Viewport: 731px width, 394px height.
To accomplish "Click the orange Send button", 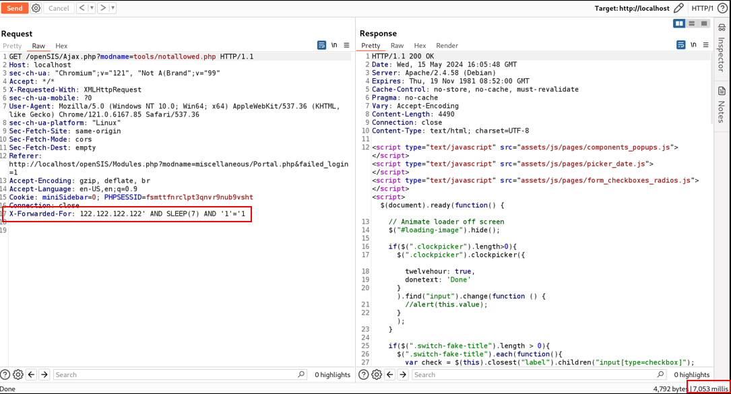I will [14, 8].
